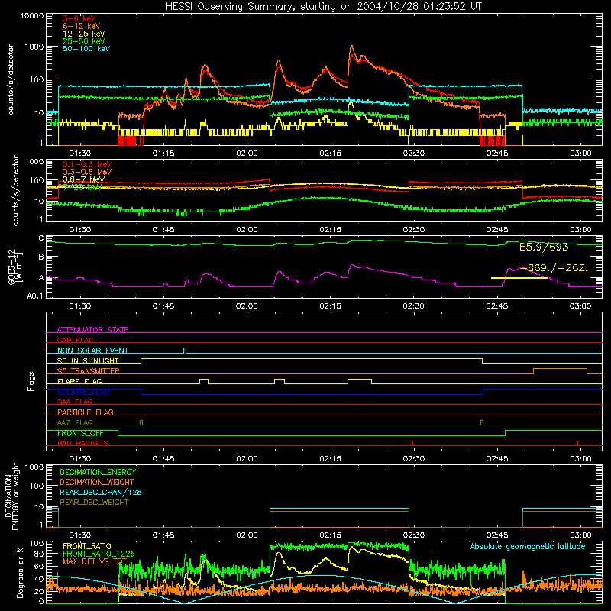Screen dimensions: 611x611
Task: Click the cyan NON_SOLAR_EVENT pulse near 01:48
Action: [x=185, y=351]
